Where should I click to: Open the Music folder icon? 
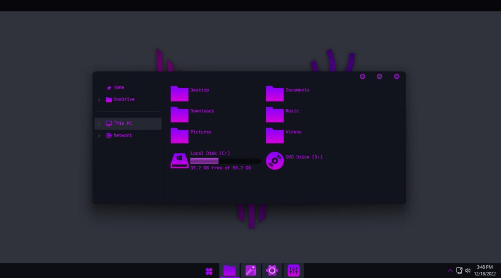point(274,115)
